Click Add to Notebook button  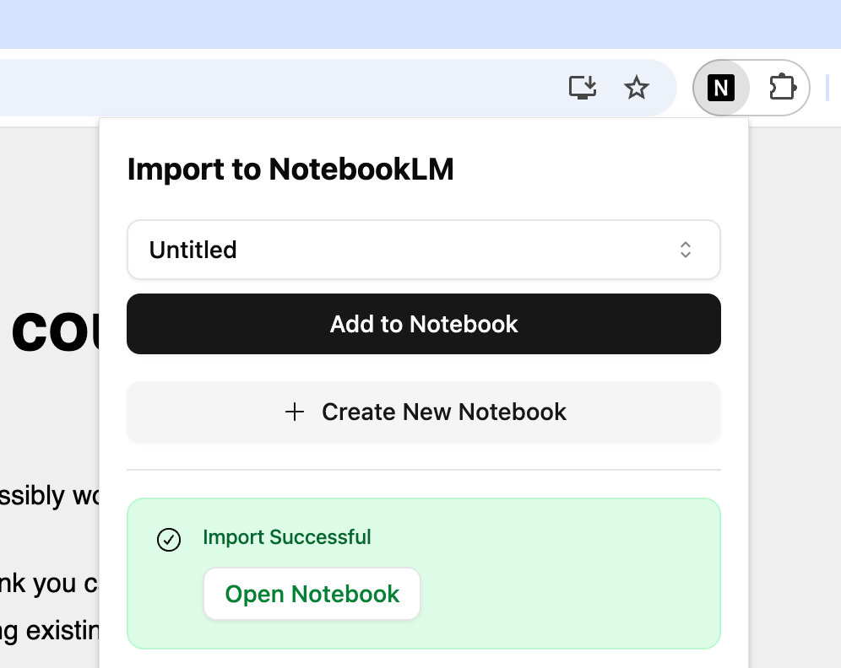point(424,324)
